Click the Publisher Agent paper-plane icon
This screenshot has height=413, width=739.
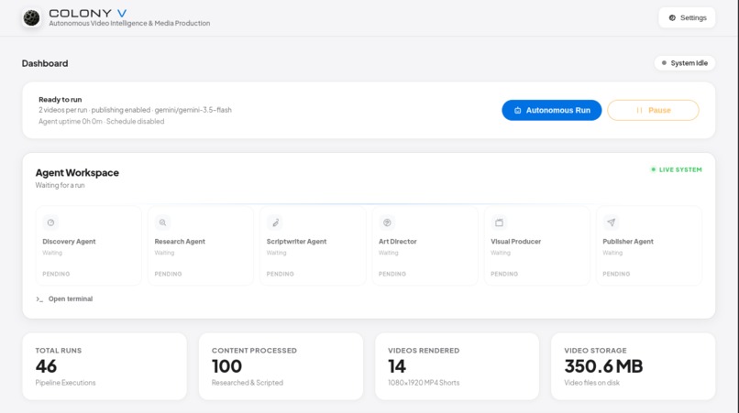(x=612, y=223)
